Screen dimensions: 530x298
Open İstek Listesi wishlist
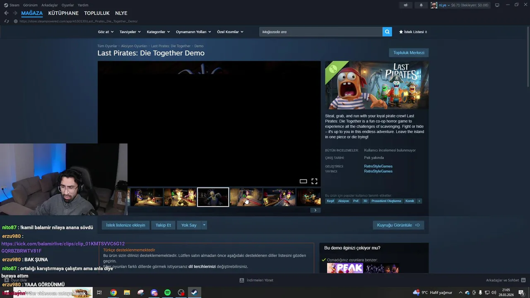tap(413, 32)
